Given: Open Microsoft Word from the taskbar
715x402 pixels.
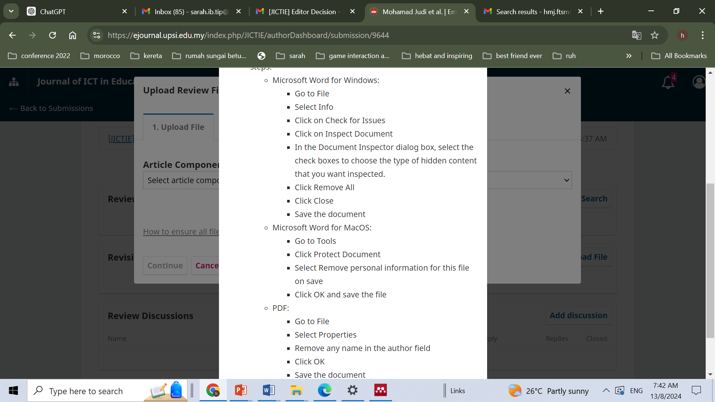Looking at the screenshot, I should click(268, 390).
